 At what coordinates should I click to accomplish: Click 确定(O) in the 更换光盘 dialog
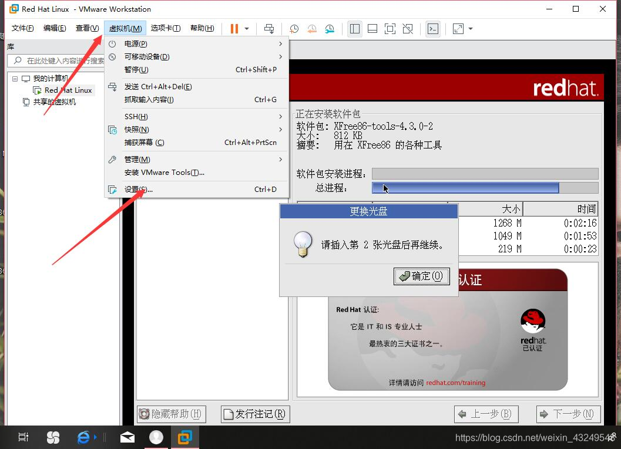[x=421, y=276]
